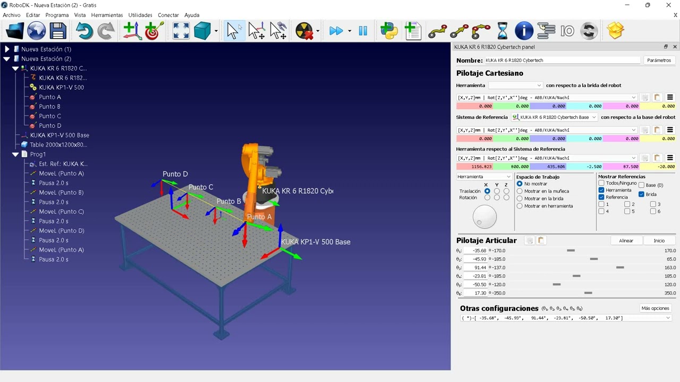Click the θ6 joint slider
Image resolution: width=680 pixels, height=382 pixels.
click(x=588, y=293)
